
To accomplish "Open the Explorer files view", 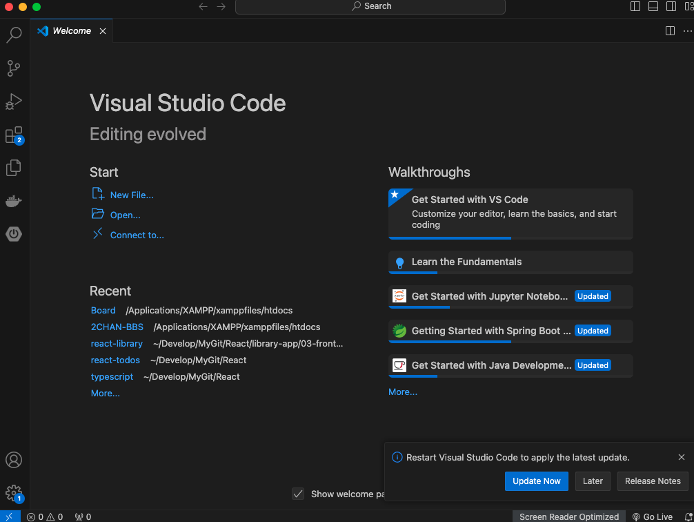I will coord(14,168).
